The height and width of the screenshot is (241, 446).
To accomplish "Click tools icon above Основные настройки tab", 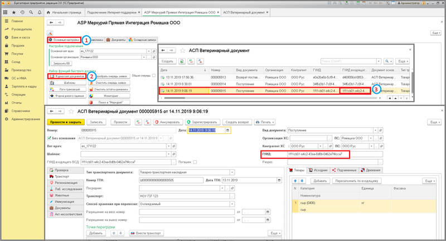I will 50,33.
